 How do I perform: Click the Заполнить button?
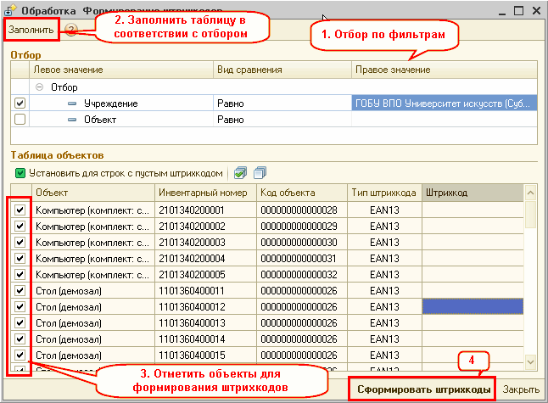point(31,30)
